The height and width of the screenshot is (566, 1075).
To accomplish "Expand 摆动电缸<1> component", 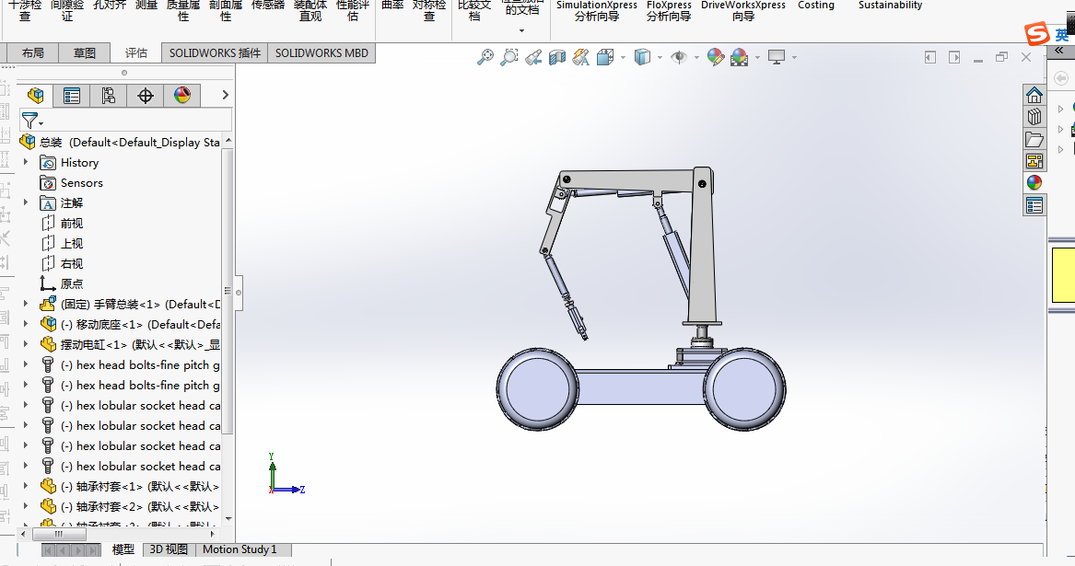I will click(26, 343).
